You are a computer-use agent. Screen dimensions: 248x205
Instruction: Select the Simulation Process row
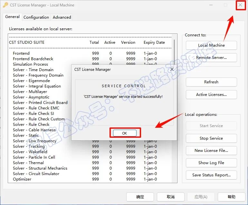click(x=85, y=64)
